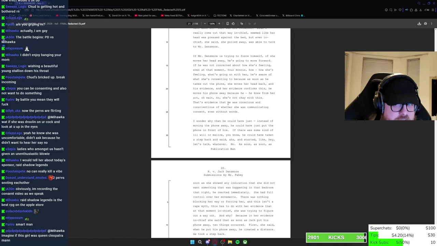Open OBS Studio from the taskbar
The width and height of the screenshot is (437, 246).
pyautogui.click(x=223, y=242)
